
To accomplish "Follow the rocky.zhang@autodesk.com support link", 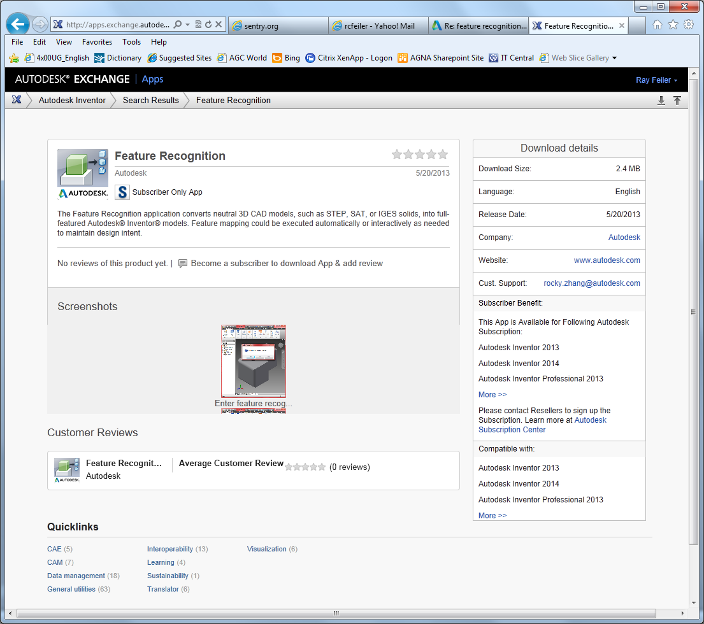I will [591, 283].
